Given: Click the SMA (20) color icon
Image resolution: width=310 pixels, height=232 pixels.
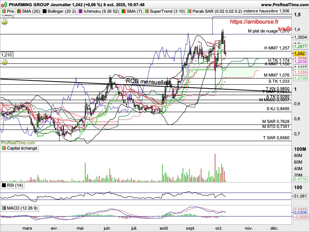Looking at the screenshot, I should point(19,11).
